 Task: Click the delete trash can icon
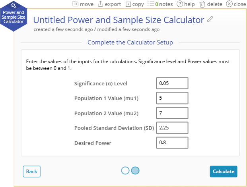tap(202, 4)
